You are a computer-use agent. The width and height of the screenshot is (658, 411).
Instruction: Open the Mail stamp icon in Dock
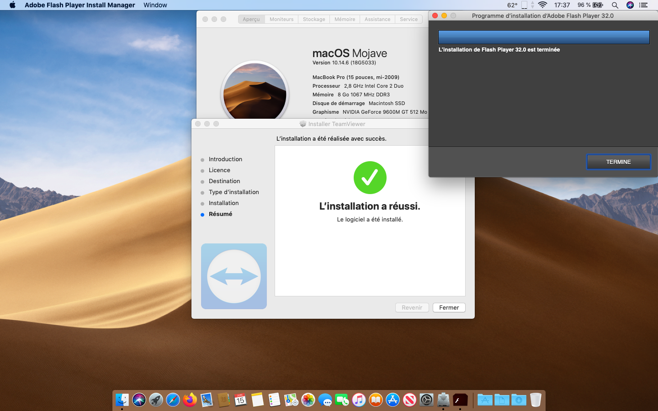coord(207,400)
